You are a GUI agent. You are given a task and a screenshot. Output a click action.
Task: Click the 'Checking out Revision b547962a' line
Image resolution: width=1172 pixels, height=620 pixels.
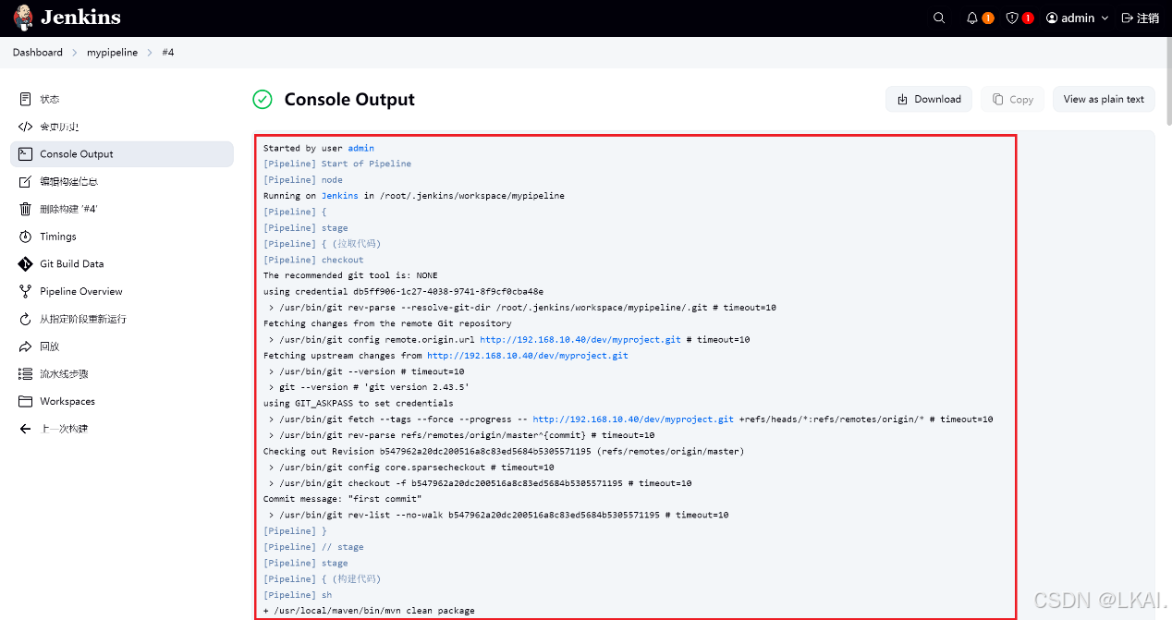coord(504,451)
